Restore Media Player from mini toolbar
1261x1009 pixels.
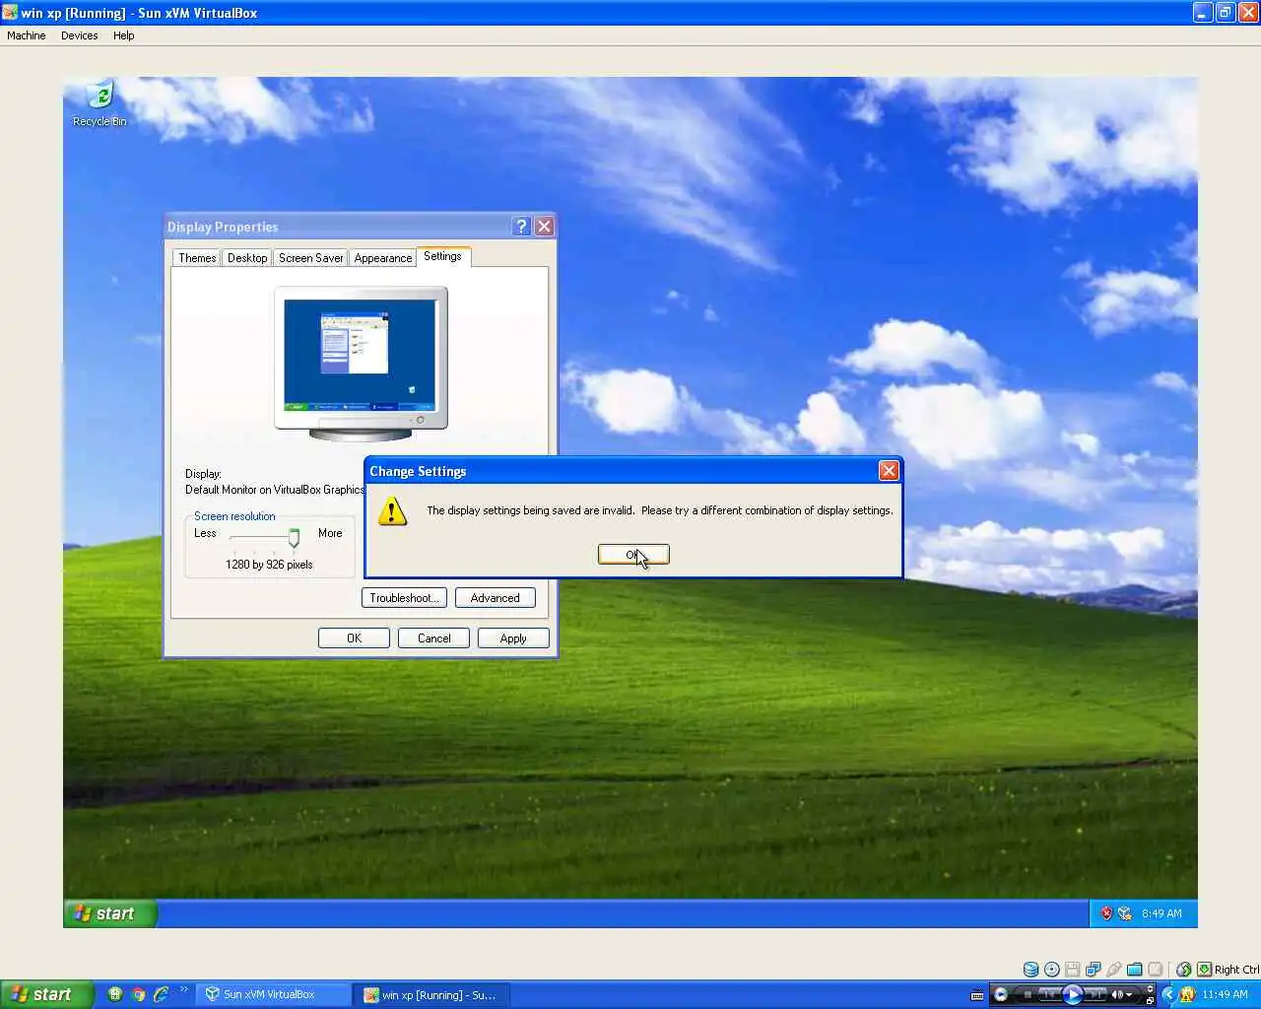(1150, 1000)
